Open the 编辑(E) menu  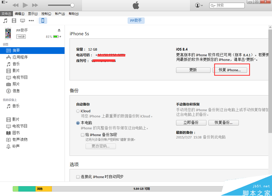click(x=19, y=14)
